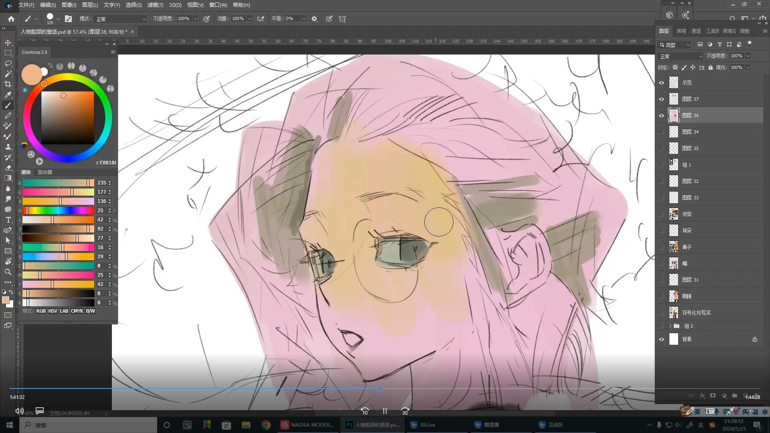Image resolution: width=770 pixels, height=433 pixels.
Task: Switch color sliders to HSV mode
Action: [x=53, y=311]
